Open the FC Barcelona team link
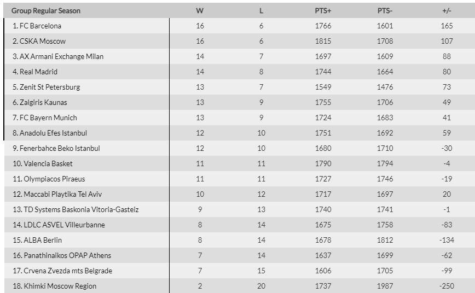Viewport: 475px width, 293px height. 40,26
